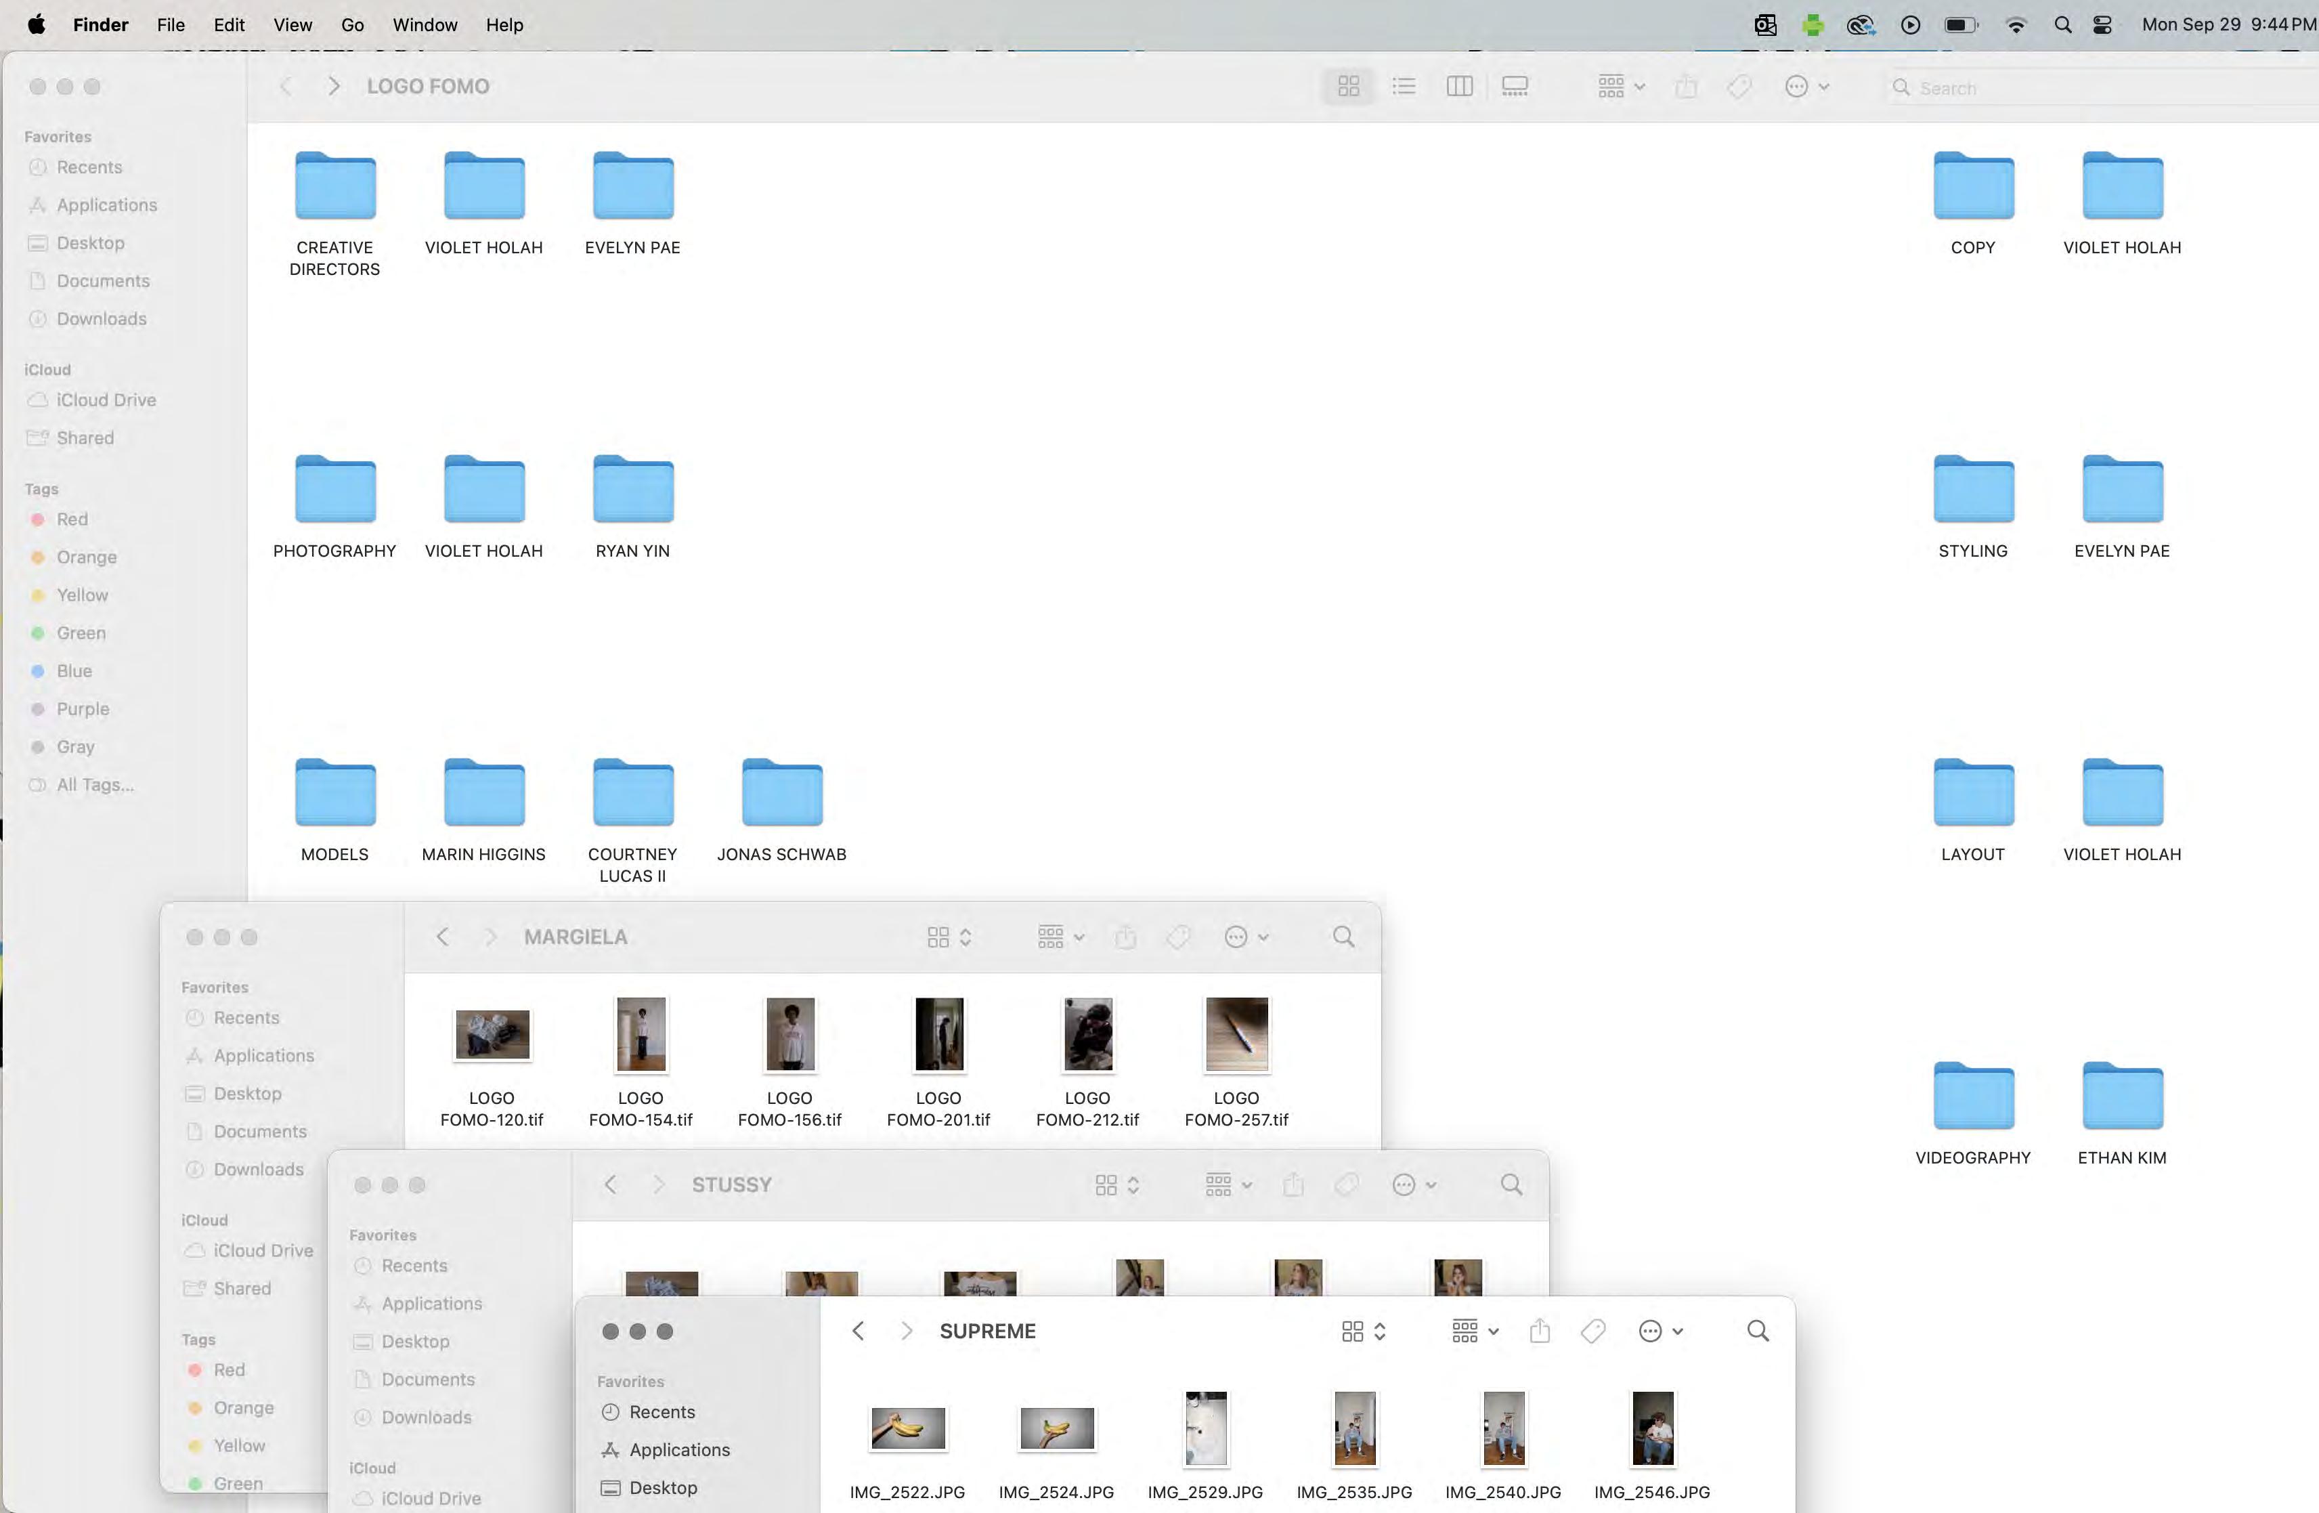Switch LOGO FOMO window to list view
Viewport: 2319px width, 1513px height.
click(x=1403, y=87)
